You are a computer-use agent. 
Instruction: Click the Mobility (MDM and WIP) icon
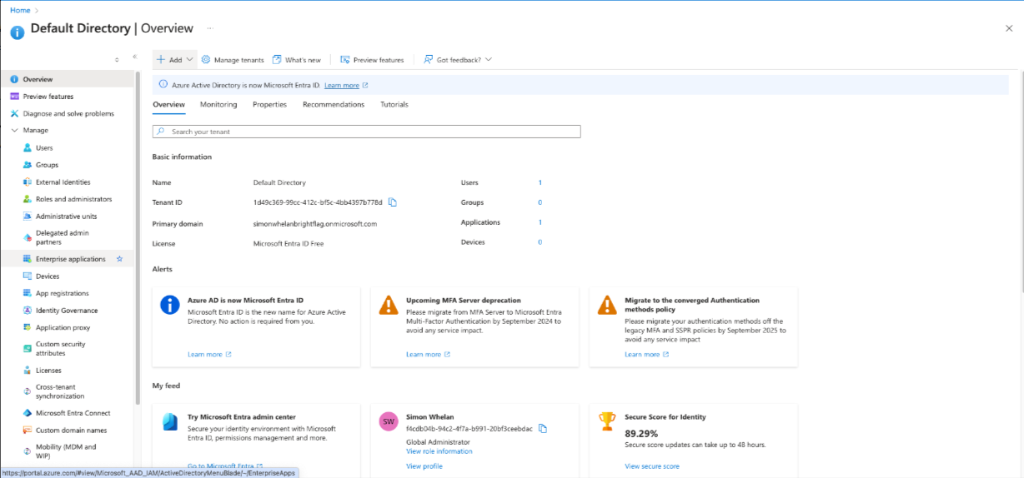[28, 451]
